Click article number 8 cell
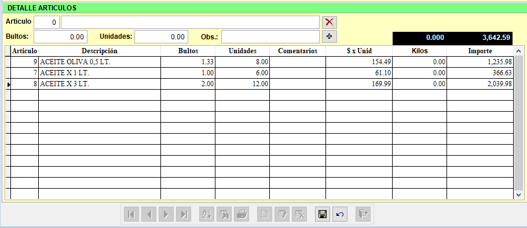The image size is (527, 228). point(24,84)
